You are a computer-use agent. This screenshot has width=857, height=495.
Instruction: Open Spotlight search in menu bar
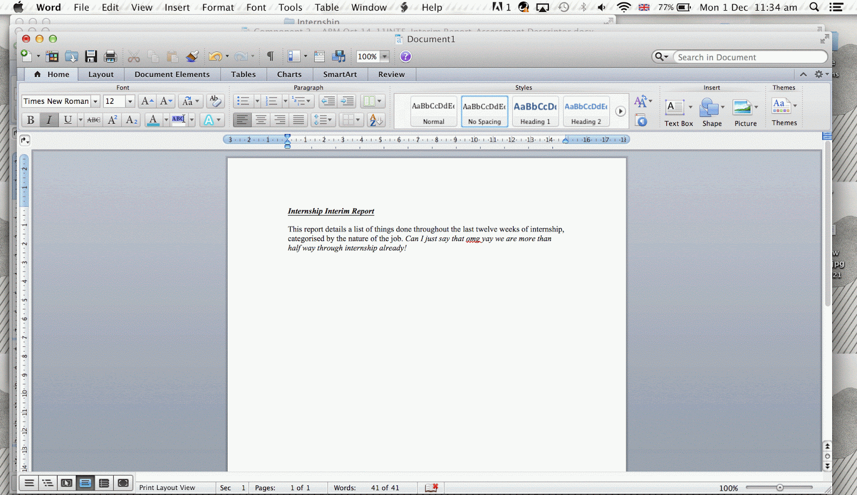(814, 7)
